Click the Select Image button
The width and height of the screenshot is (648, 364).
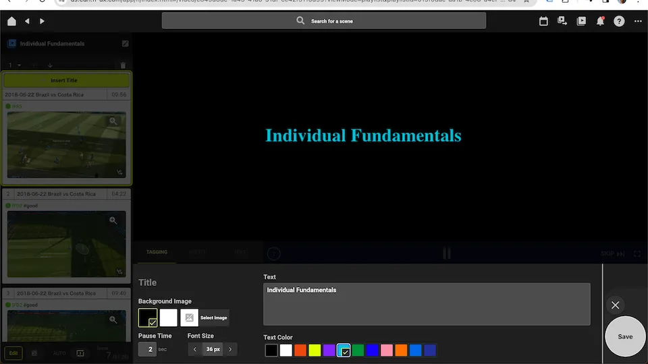click(214, 317)
